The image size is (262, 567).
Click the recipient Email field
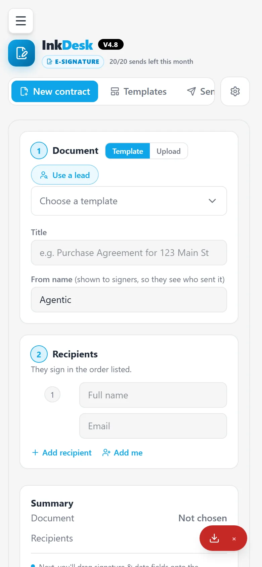coord(153,426)
